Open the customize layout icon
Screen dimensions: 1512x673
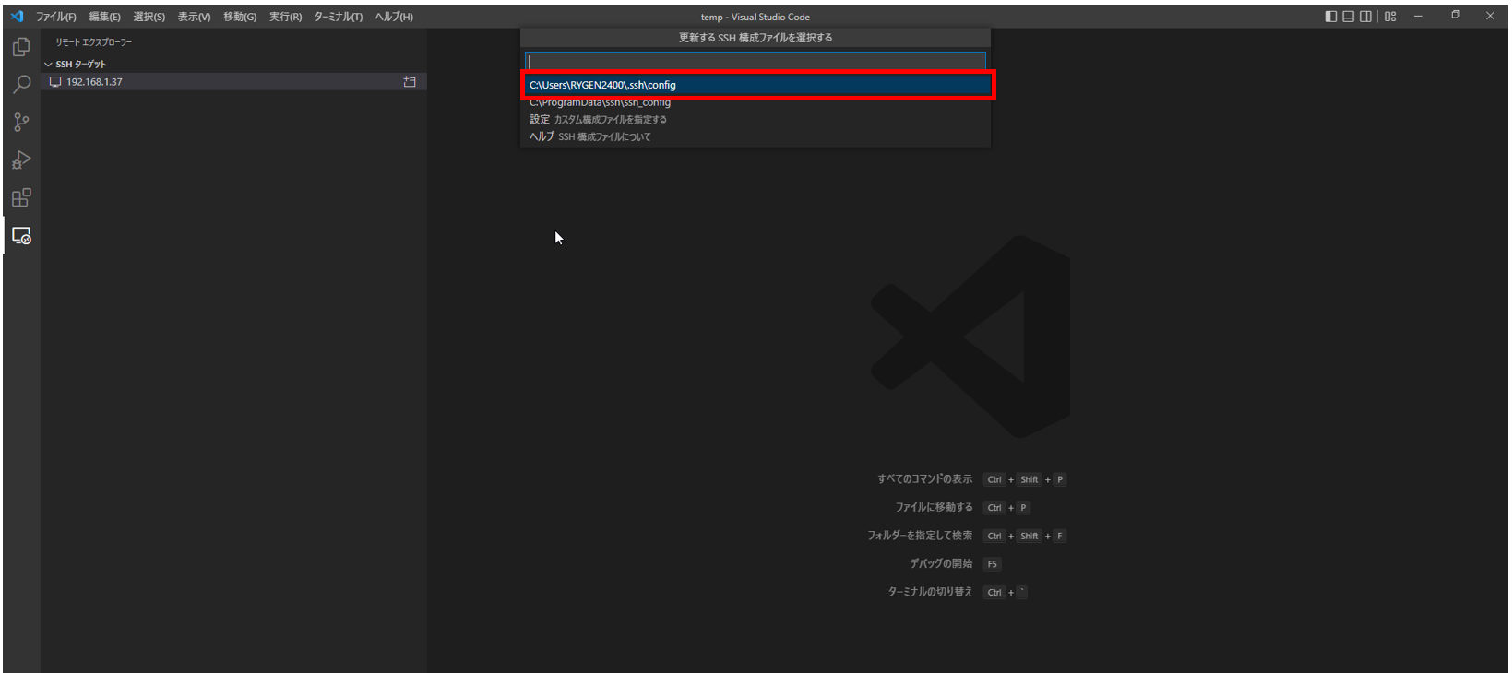(1390, 17)
